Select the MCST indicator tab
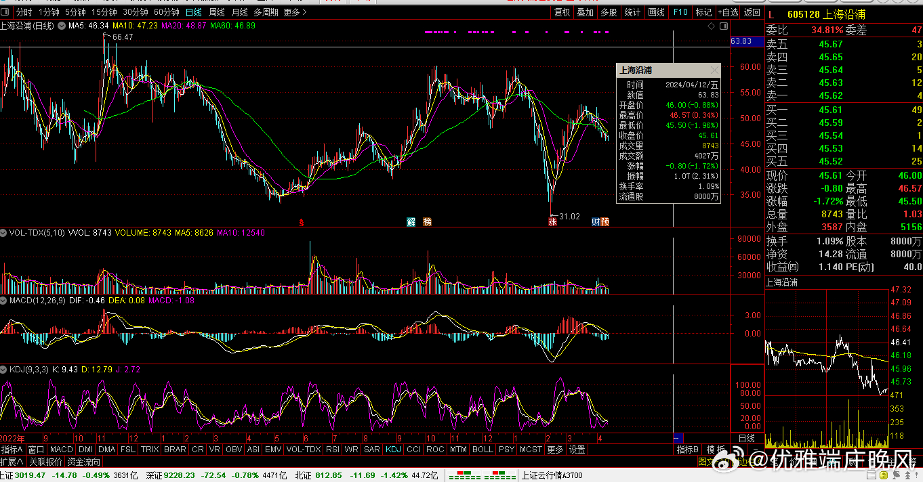 click(531, 450)
